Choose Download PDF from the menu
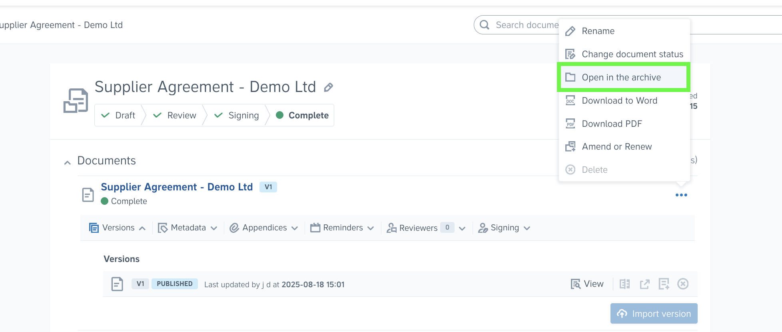The image size is (782, 332). [611, 124]
